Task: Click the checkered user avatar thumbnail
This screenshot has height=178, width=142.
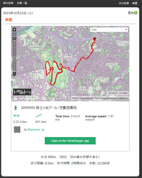Action: (x=17, y=130)
